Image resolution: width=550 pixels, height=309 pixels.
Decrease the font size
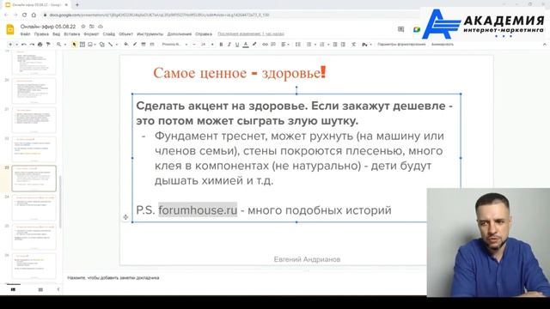point(194,45)
